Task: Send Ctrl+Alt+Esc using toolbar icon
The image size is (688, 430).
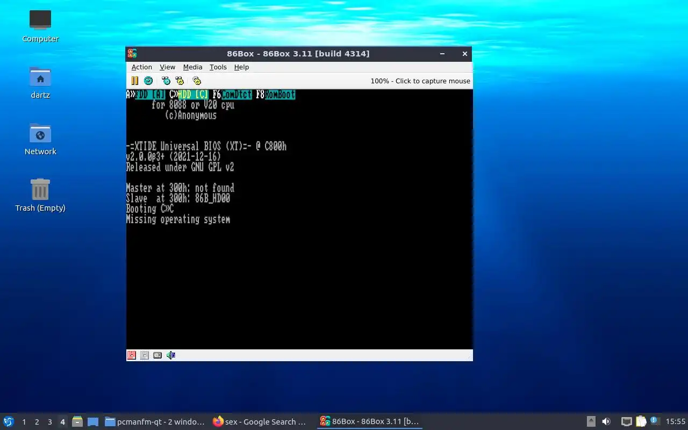Action: [180, 81]
